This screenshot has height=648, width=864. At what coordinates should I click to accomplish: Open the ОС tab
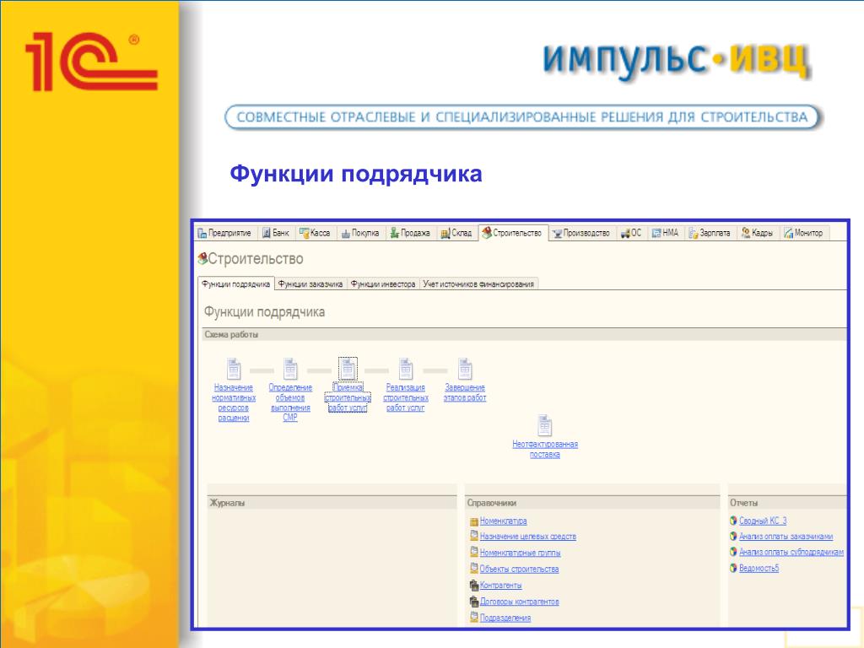[631, 233]
